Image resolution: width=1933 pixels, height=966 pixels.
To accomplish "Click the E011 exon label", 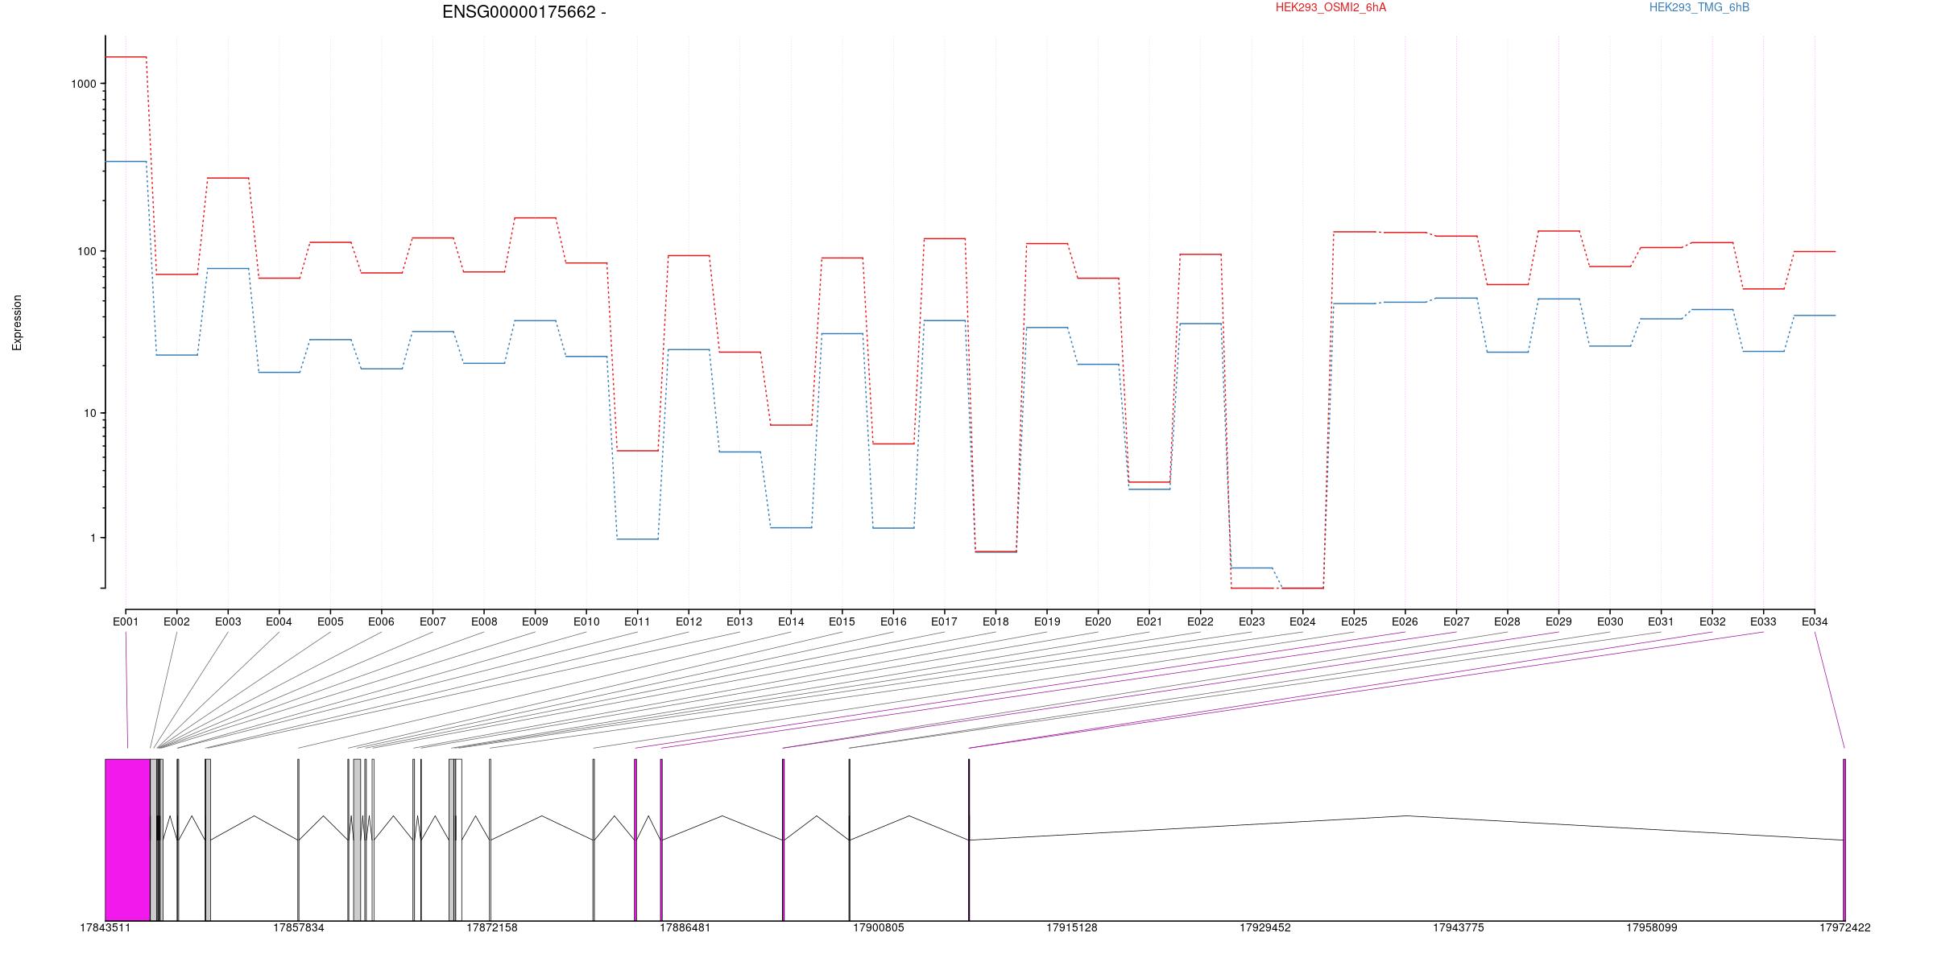I will point(637,621).
